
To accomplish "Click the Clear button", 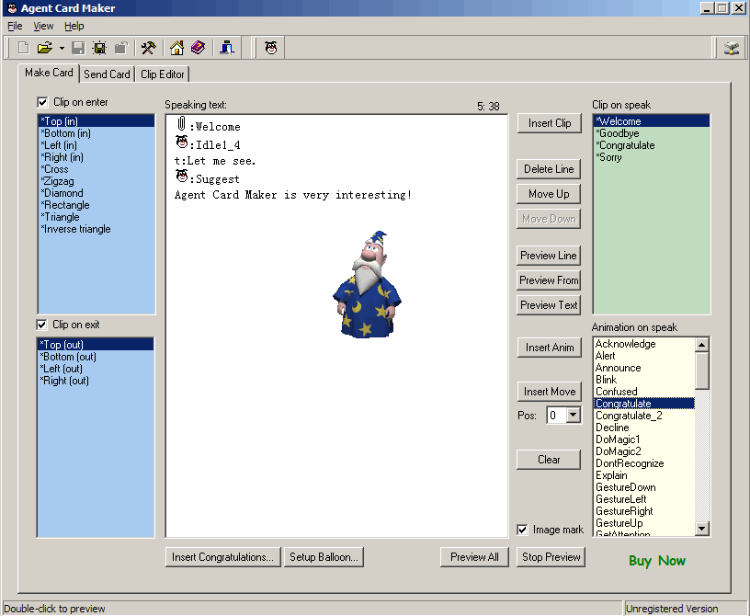I will 549,460.
